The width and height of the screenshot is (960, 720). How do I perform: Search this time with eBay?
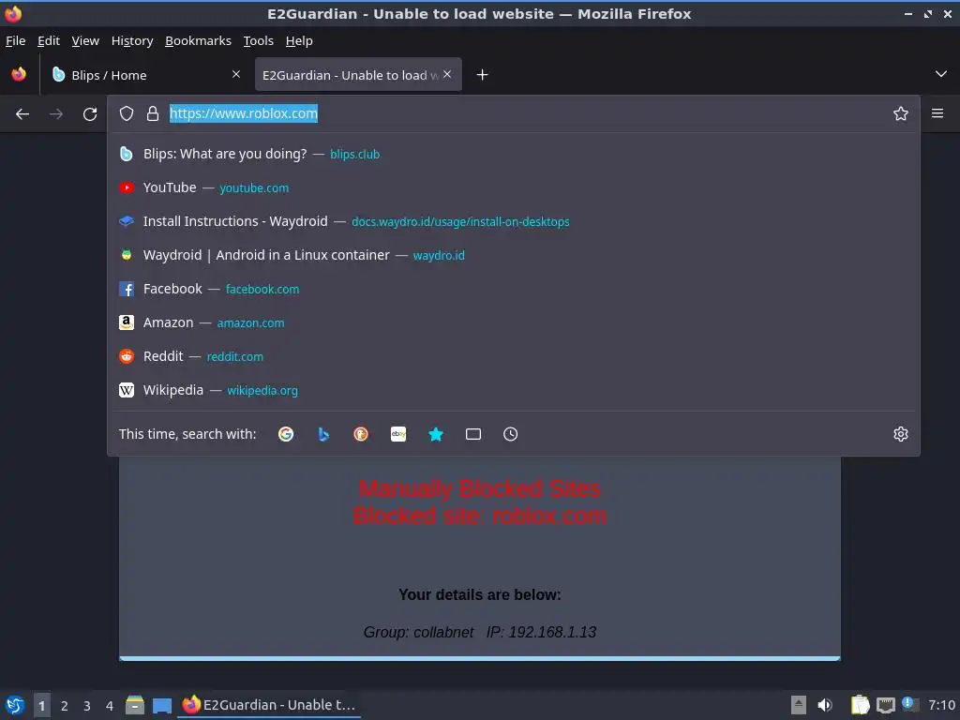(398, 434)
